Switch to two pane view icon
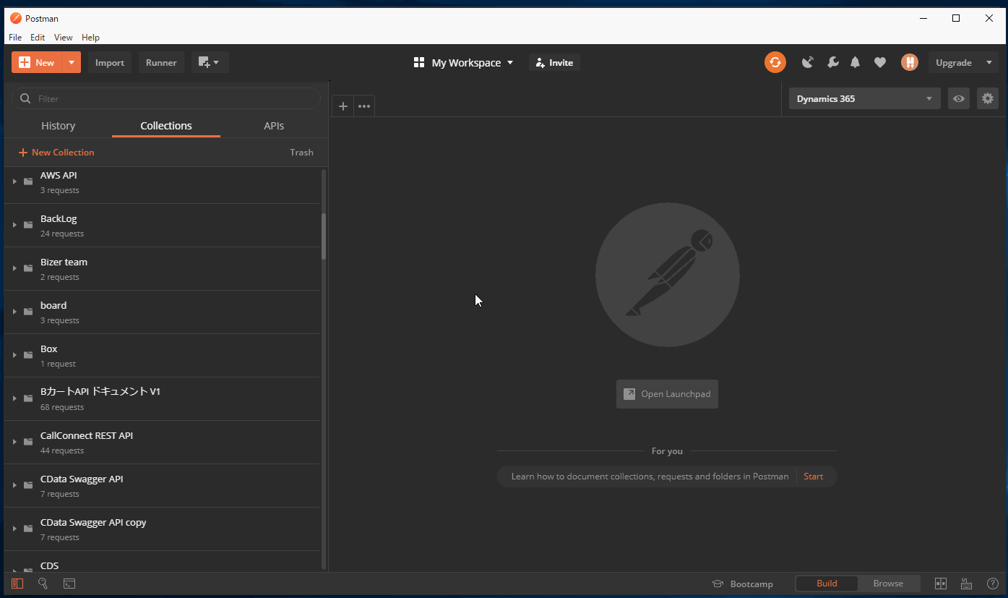This screenshot has width=1008, height=598. [x=940, y=584]
